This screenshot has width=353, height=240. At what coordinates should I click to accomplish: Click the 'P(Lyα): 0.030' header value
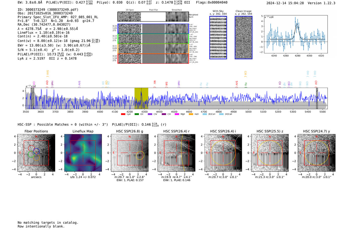[x=110, y=3]
